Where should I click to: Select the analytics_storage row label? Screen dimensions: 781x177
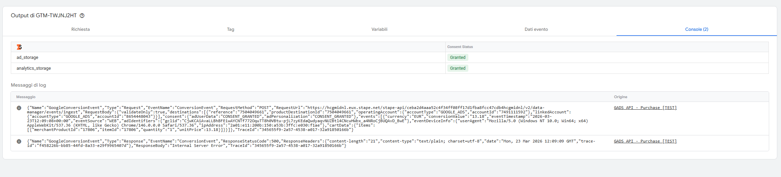pyautogui.click(x=34, y=68)
